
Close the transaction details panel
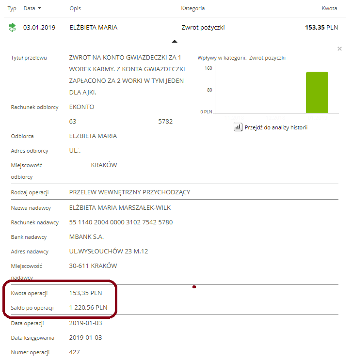tap(339, 49)
